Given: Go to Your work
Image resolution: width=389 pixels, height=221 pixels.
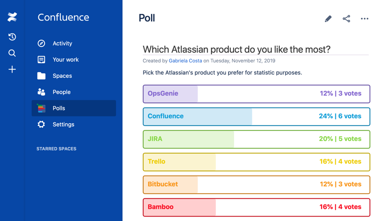Looking at the screenshot, I should (65, 60).
